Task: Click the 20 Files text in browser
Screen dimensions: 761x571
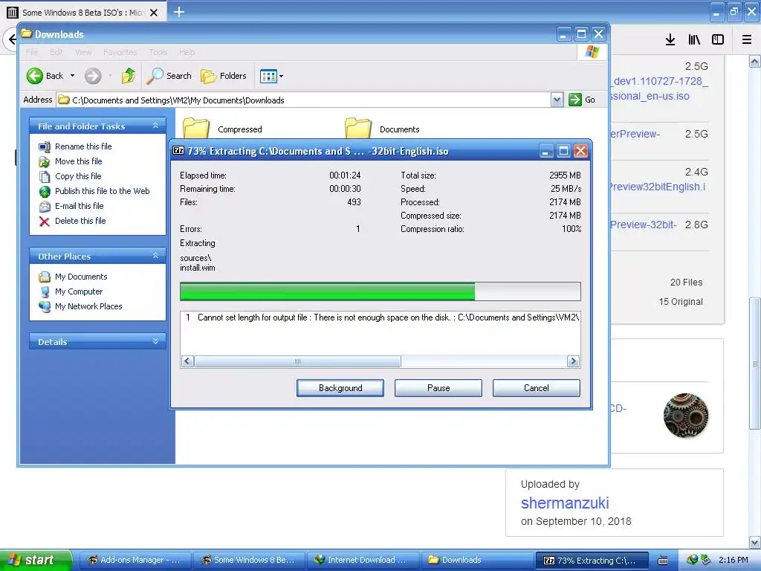Action: 686,283
